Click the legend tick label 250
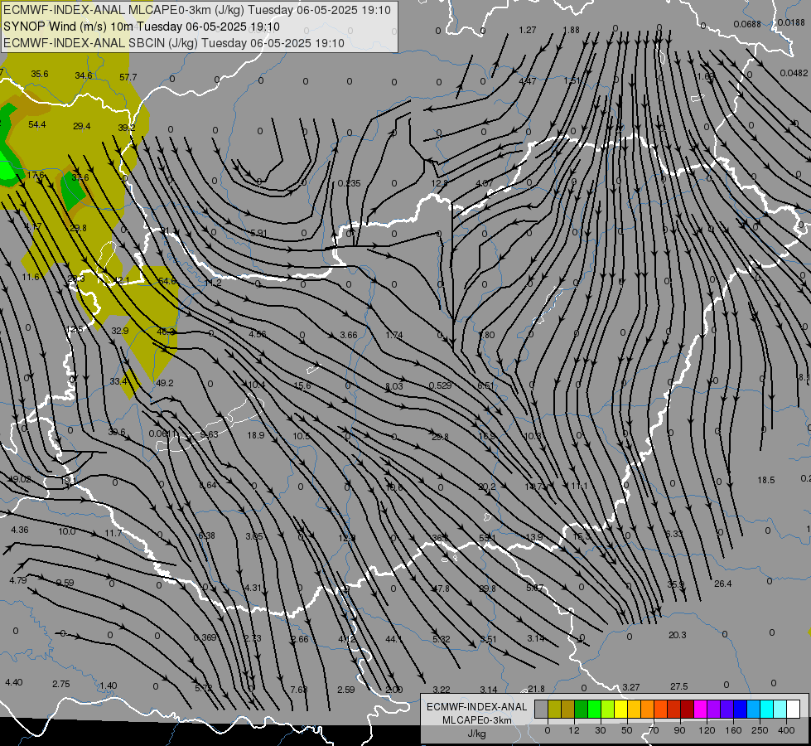Screen dimensions: 811x746 760,730
